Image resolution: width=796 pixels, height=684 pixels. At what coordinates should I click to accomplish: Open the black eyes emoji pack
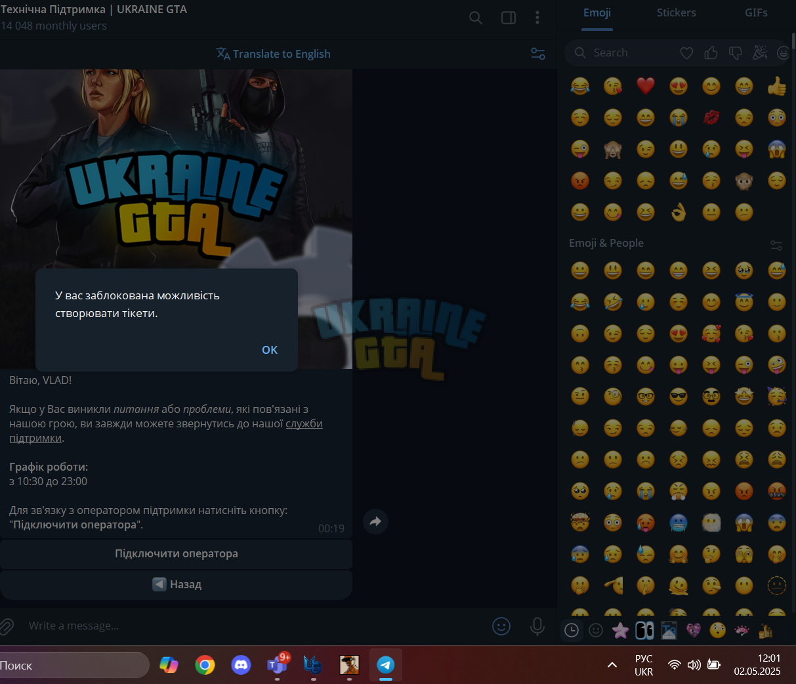644,631
